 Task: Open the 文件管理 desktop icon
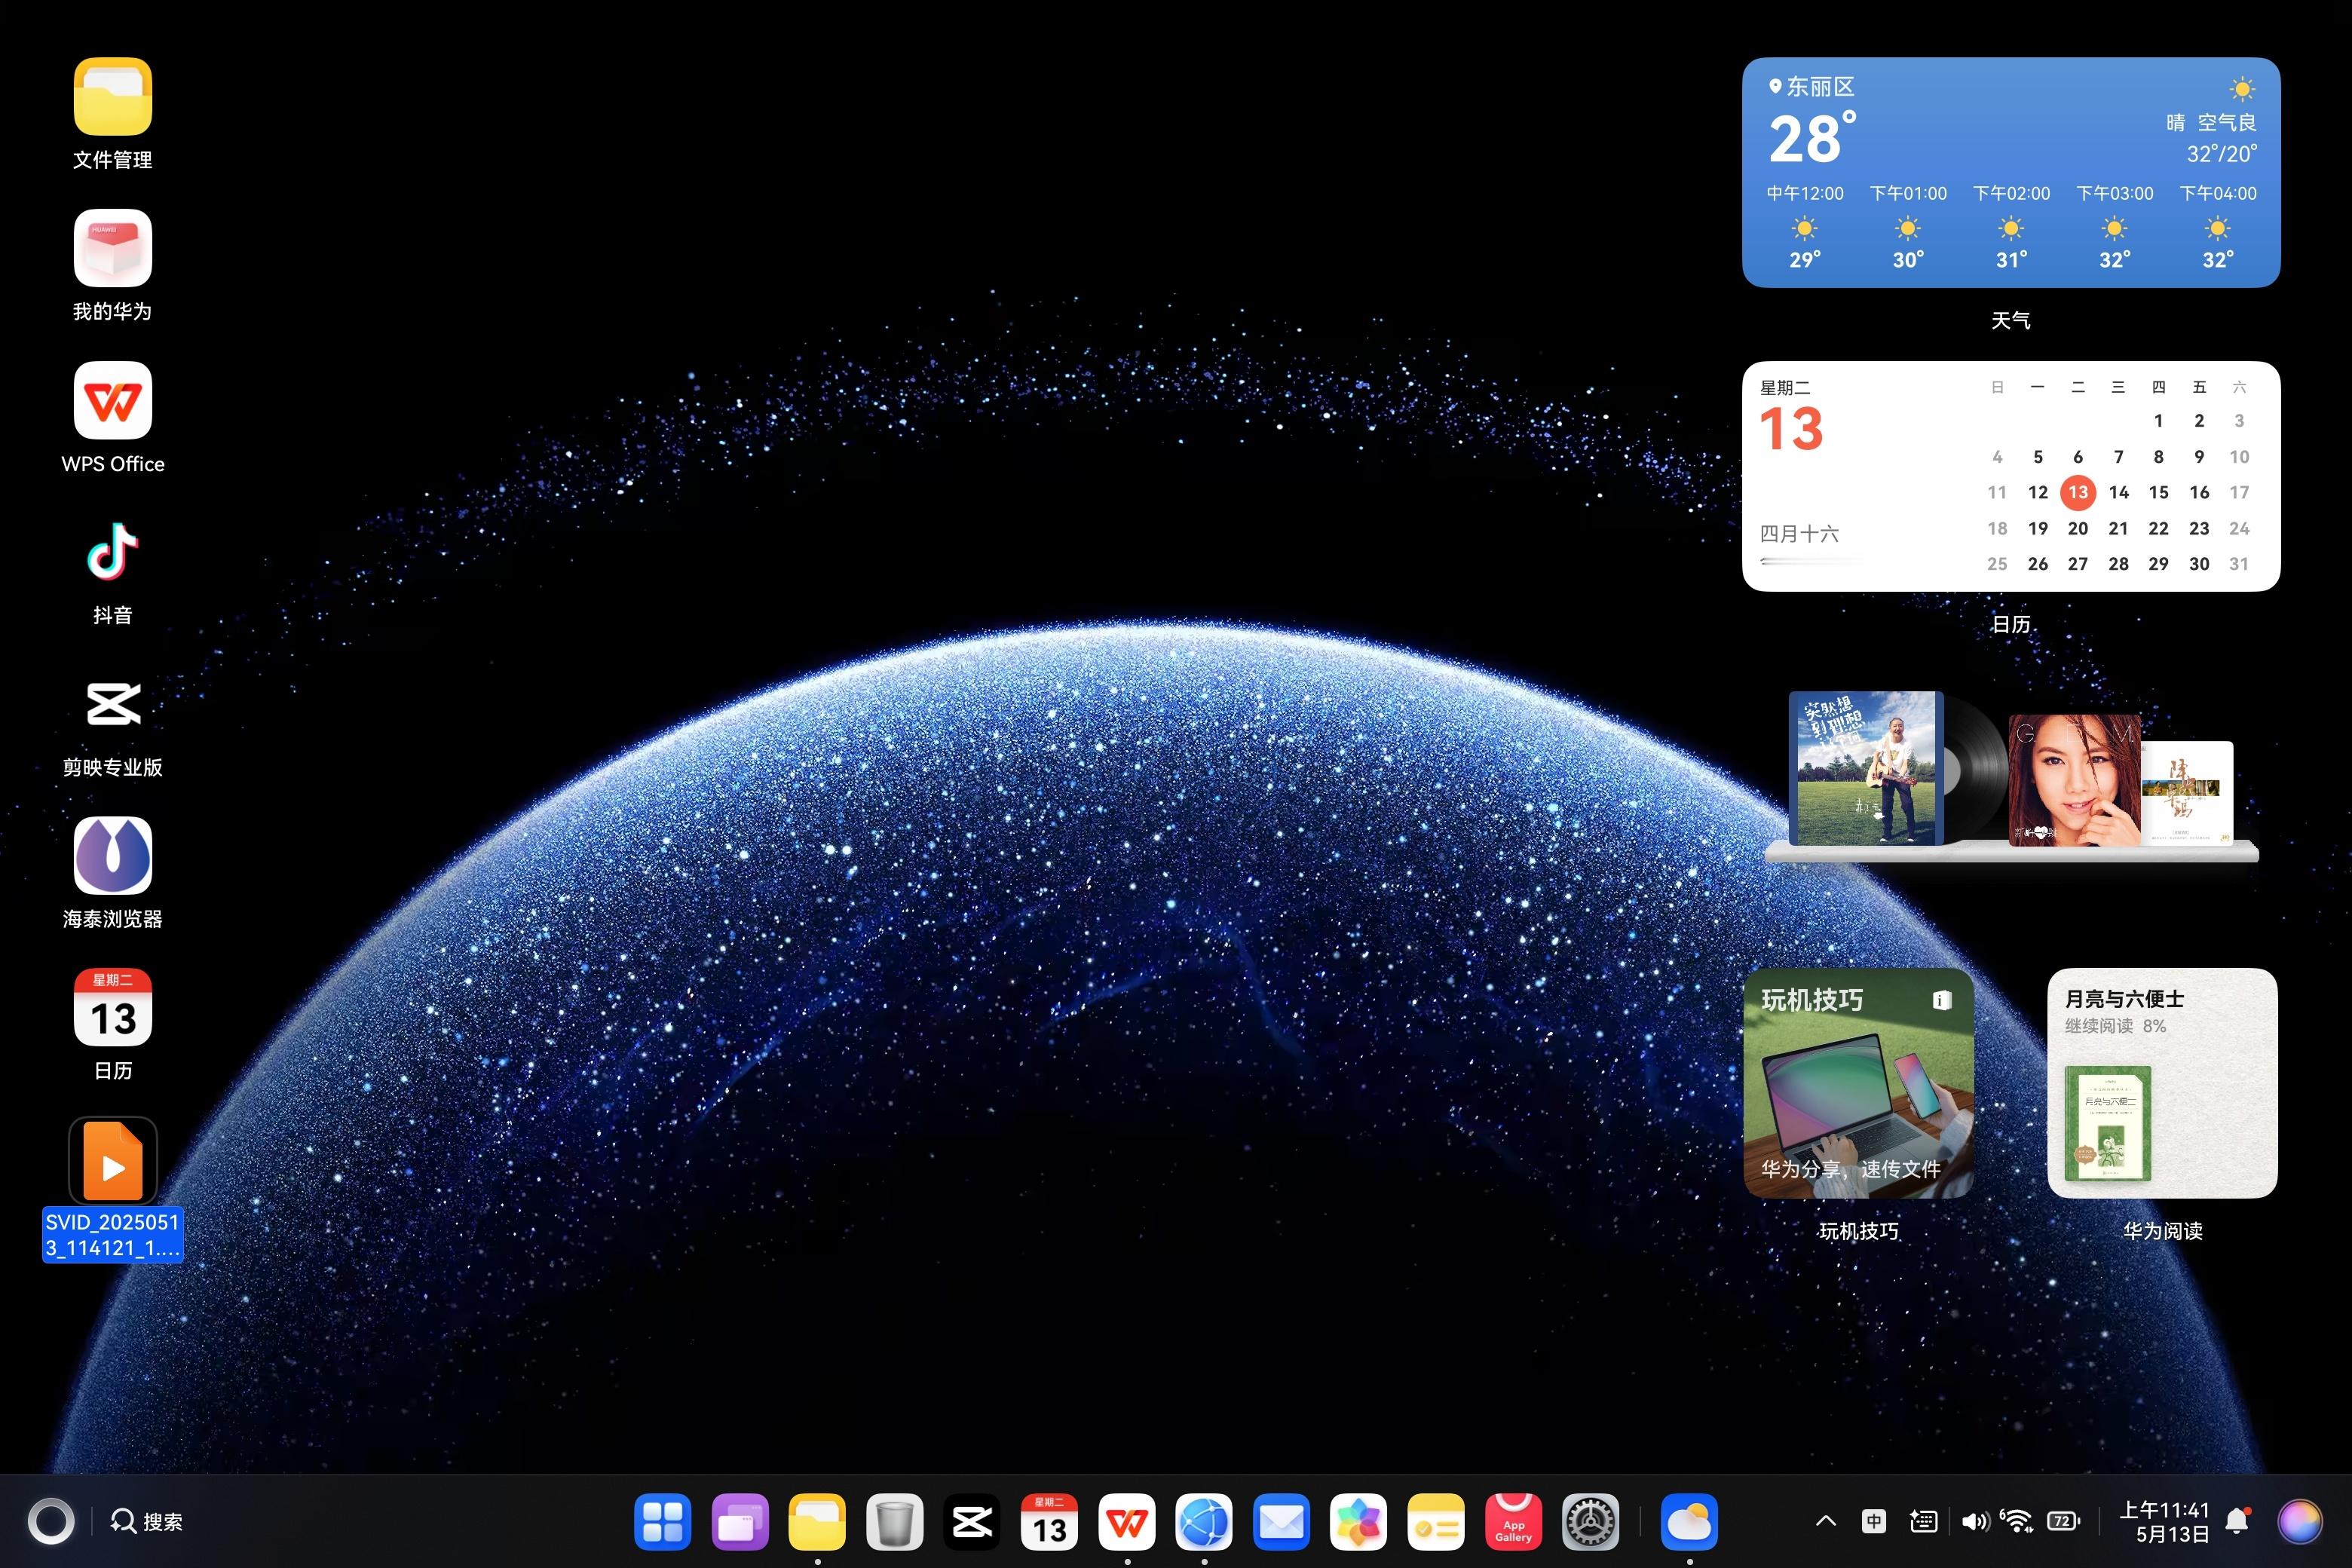(x=112, y=96)
